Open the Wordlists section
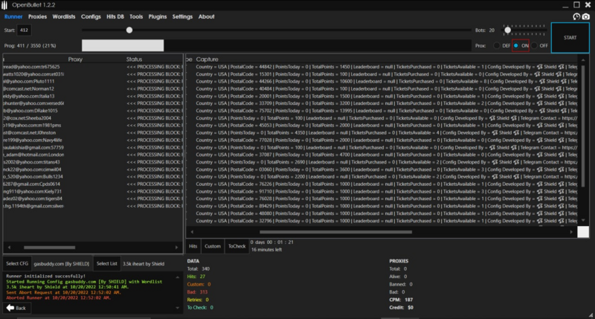This screenshot has width=595, height=319. pos(64,16)
